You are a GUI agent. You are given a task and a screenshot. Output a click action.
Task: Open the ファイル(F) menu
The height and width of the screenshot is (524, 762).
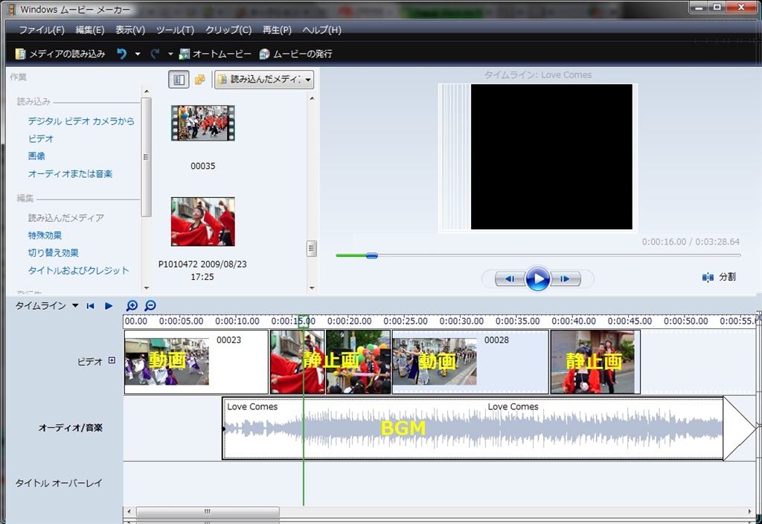point(42,30)
